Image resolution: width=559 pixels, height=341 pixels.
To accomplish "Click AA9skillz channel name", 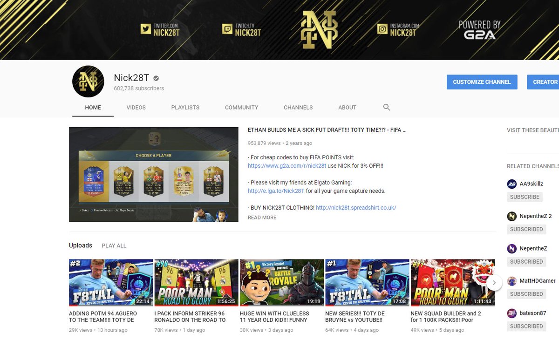I will point(532,184).
